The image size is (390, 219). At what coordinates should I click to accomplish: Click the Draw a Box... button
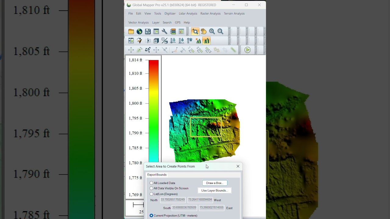(x=215, y=183)
